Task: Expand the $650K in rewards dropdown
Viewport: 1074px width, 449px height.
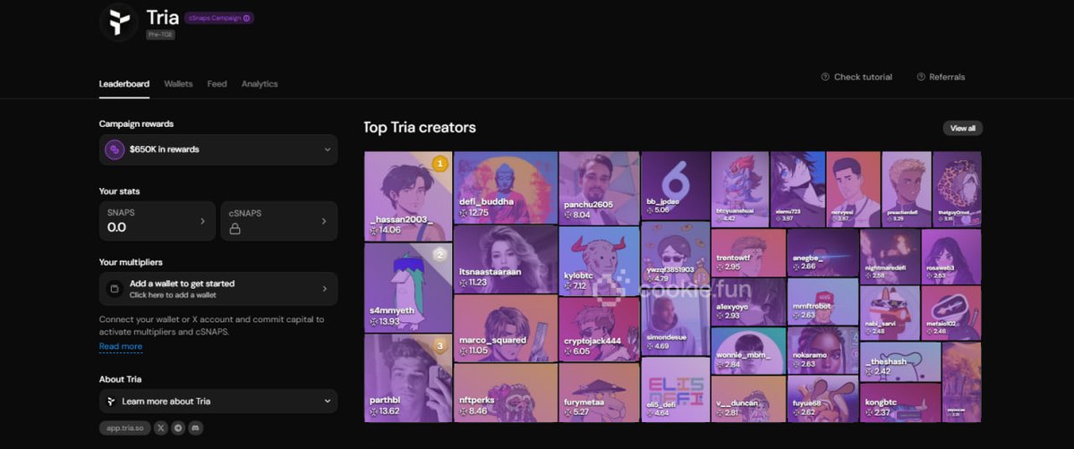Action: (218, 149)
